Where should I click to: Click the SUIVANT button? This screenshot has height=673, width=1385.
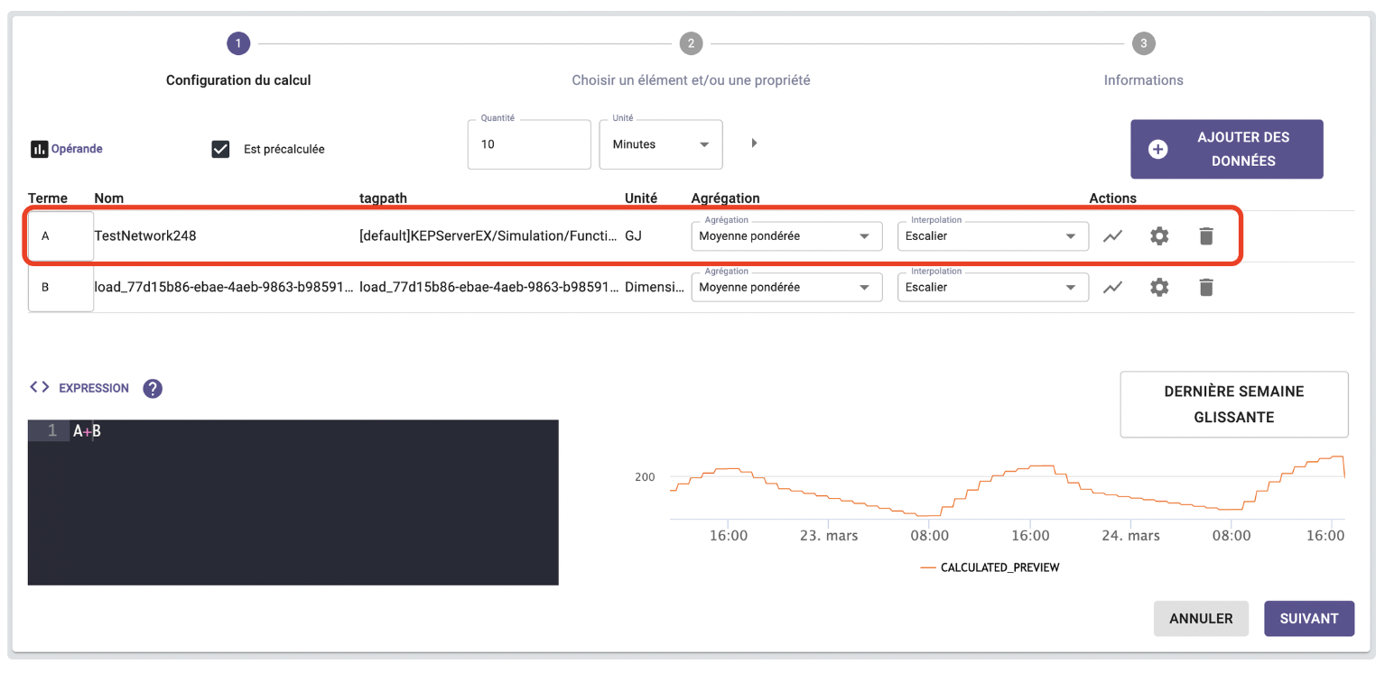pyautogui.click(x=1308, y=618)
